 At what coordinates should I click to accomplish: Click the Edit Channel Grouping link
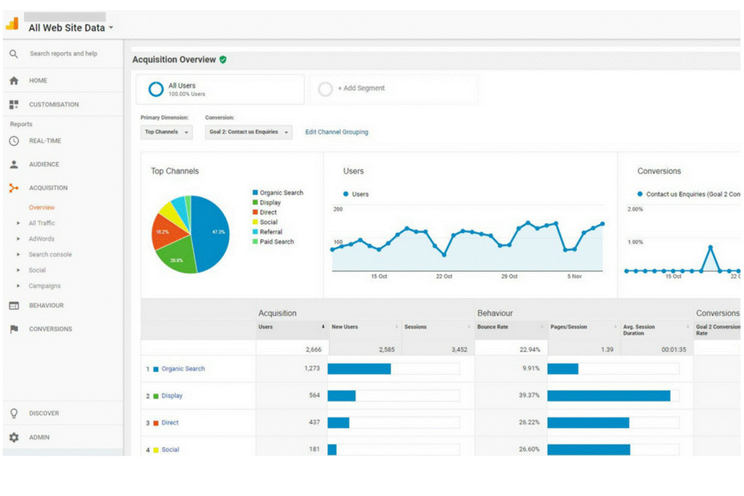[336, 132]
